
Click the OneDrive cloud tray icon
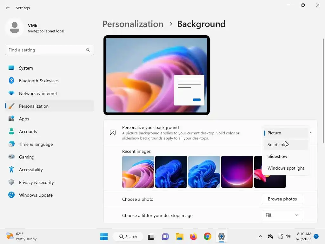[270, 236]
